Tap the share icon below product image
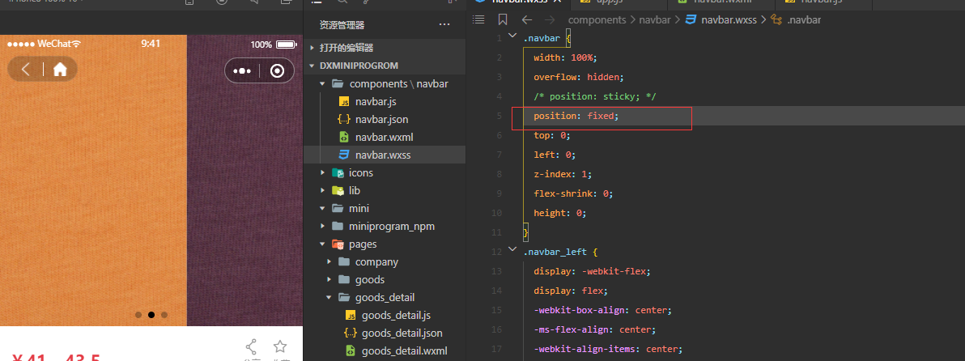The width and height of the screenshot is (965, 361). [x=251, y=347]
